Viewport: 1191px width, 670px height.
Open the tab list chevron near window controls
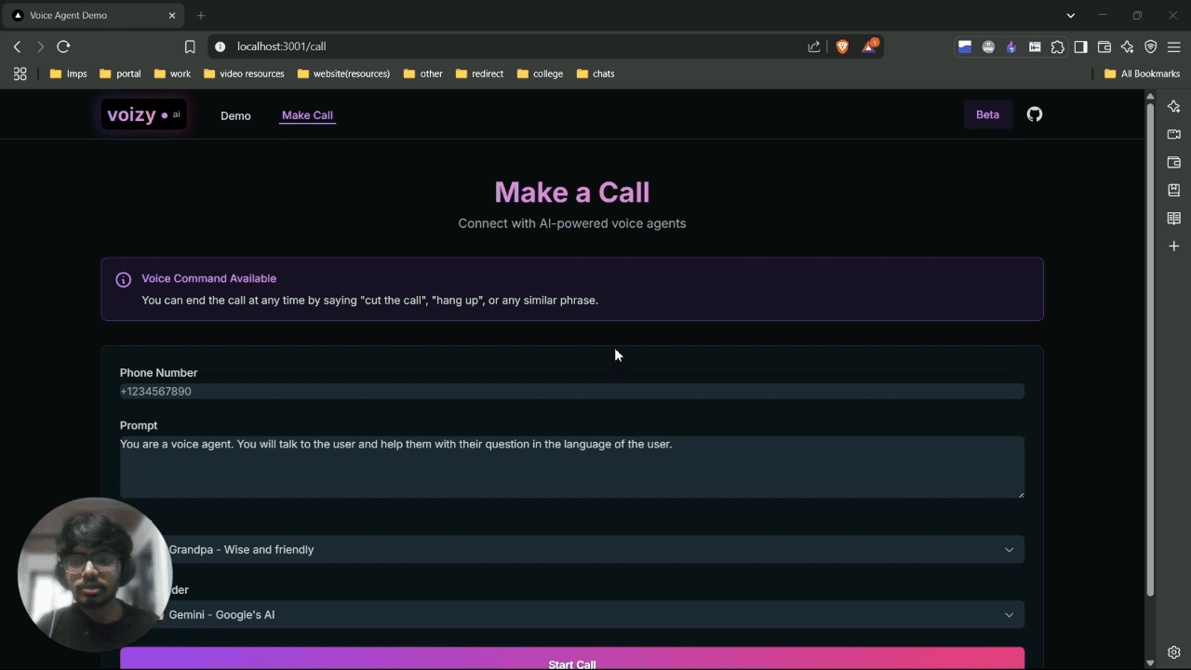pos(1070,15)
